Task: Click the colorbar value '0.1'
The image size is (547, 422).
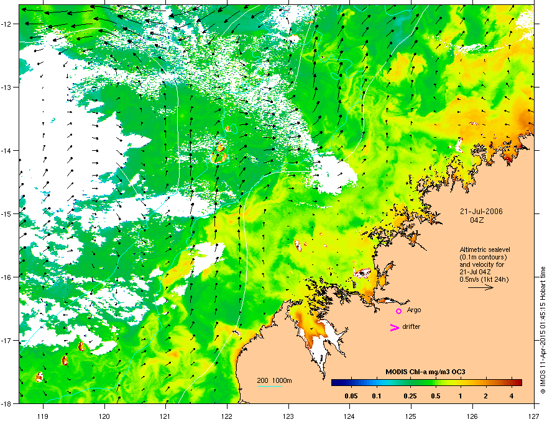Action: [x=377, y=396]
